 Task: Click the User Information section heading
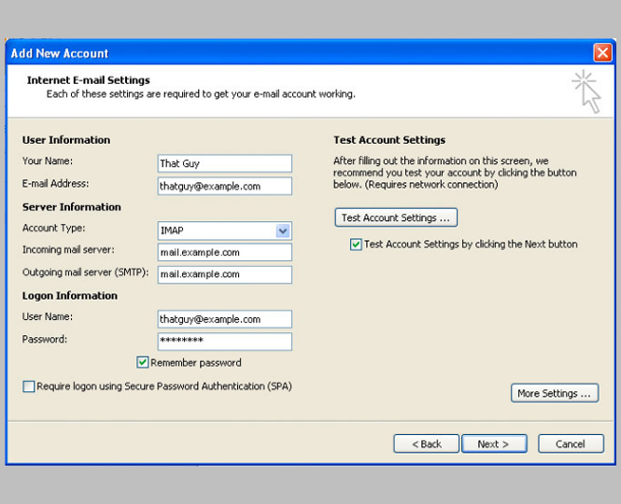[x=66, y=140]
